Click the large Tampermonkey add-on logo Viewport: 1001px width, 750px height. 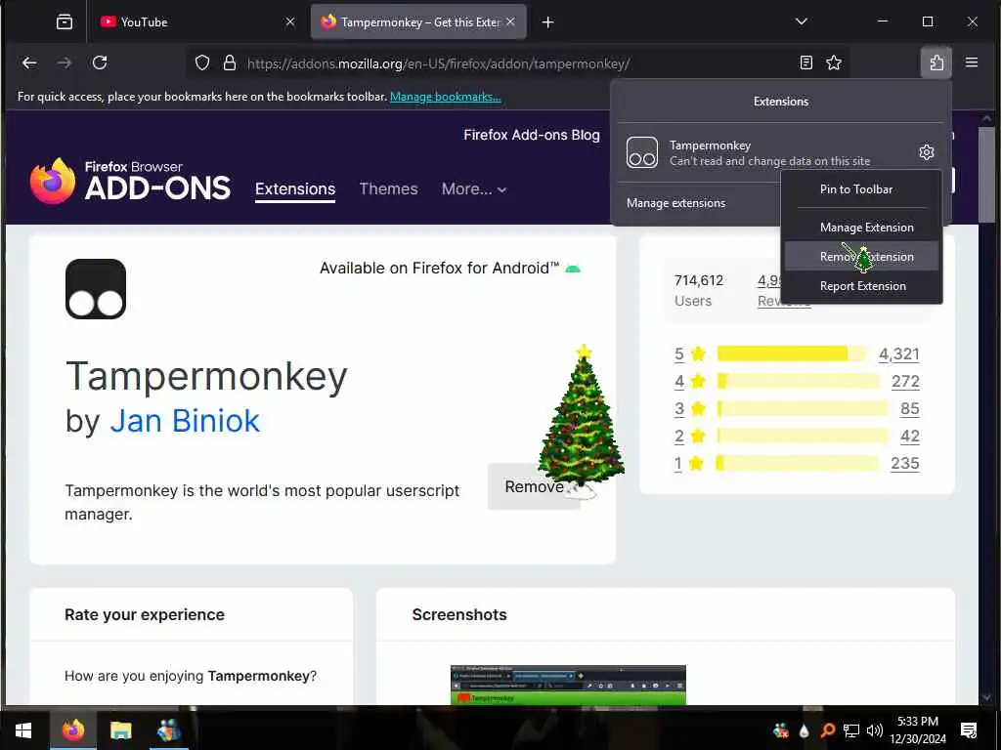tap(96, 289)
